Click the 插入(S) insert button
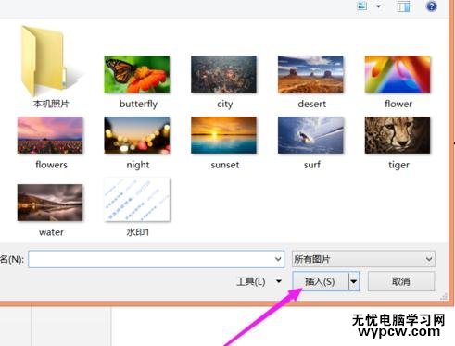Image resolution: width=455 pixels, height=346 pixels. (x=321, y=281)
